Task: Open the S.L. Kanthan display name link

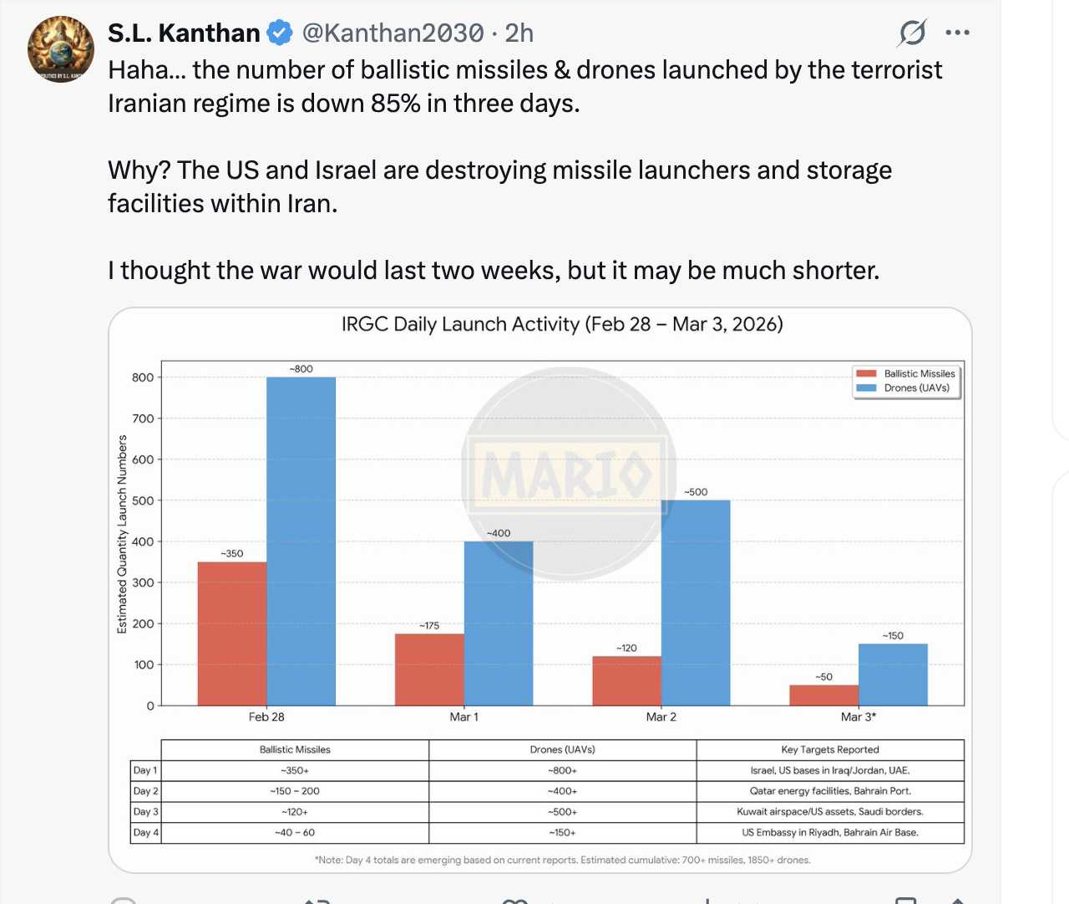Action: tap(184, 33)
